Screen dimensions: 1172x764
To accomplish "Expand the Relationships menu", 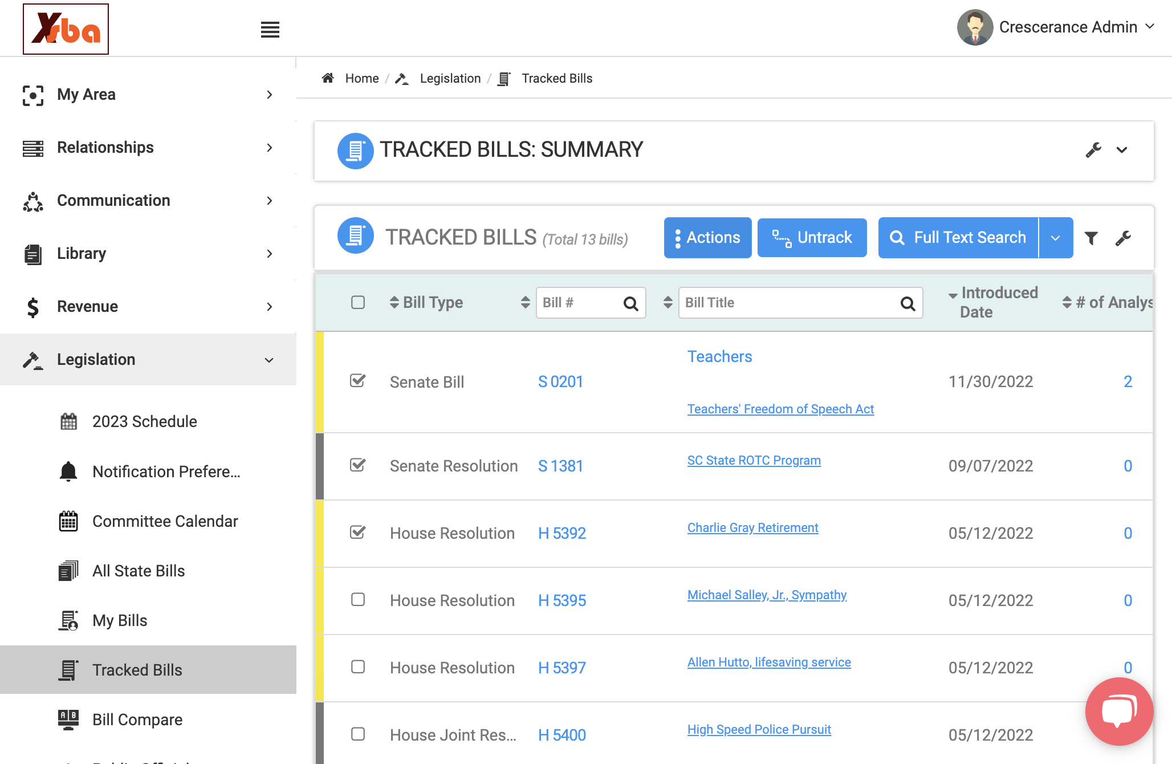I will point(270,148).
